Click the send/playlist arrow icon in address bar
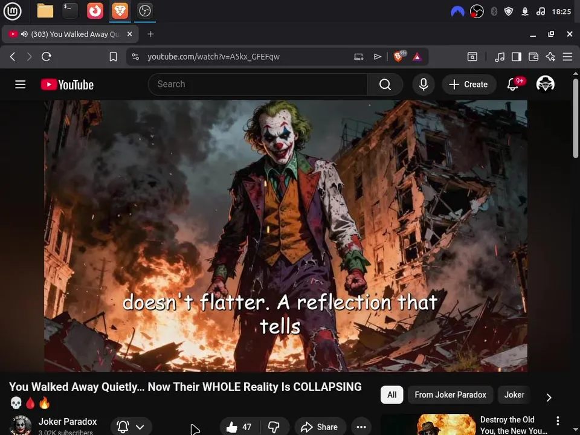Viewport: 580px width, 435px height. click(x=377, y=57)
